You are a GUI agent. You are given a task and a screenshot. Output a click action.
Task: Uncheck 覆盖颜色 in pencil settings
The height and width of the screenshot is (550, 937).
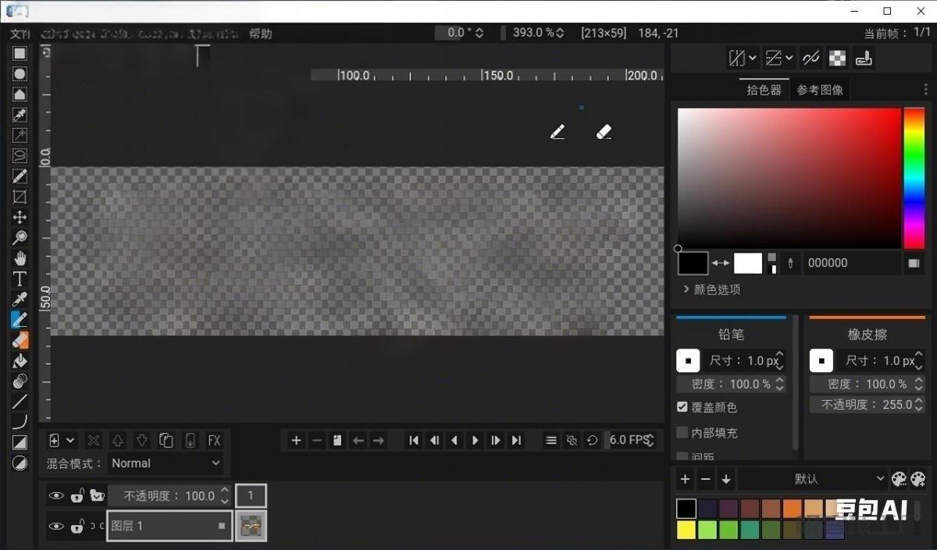click(x=682, y=406)
